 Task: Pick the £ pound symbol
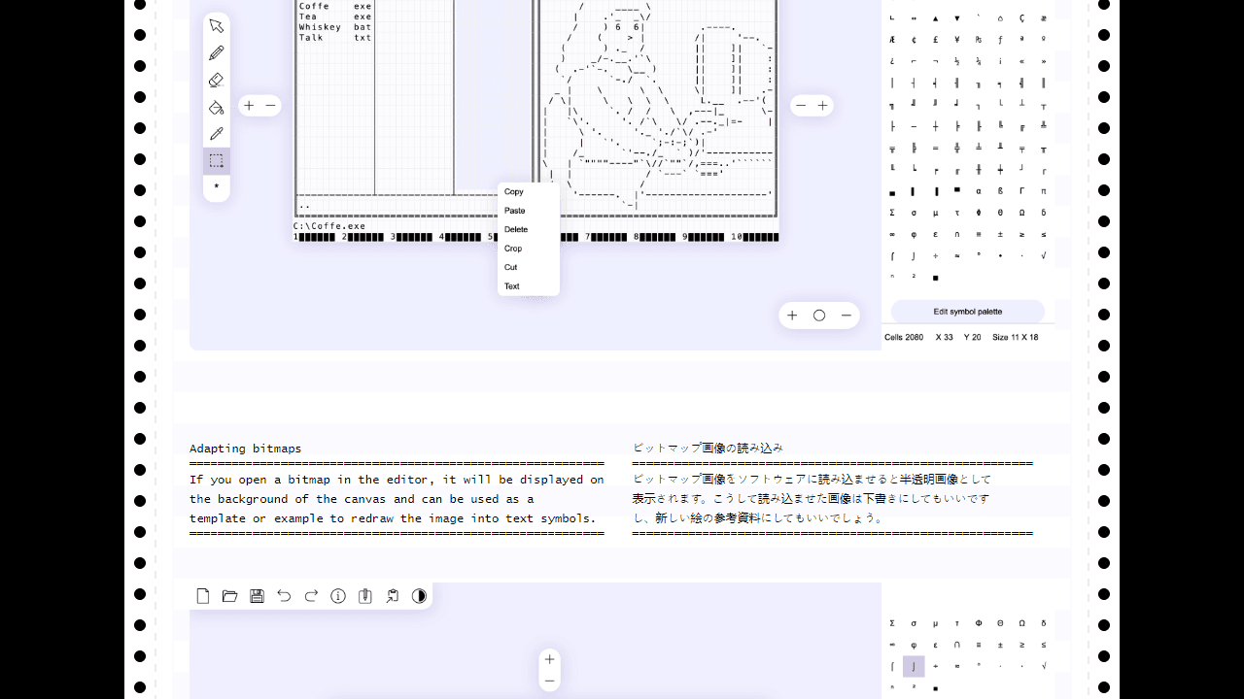point(936,40)
